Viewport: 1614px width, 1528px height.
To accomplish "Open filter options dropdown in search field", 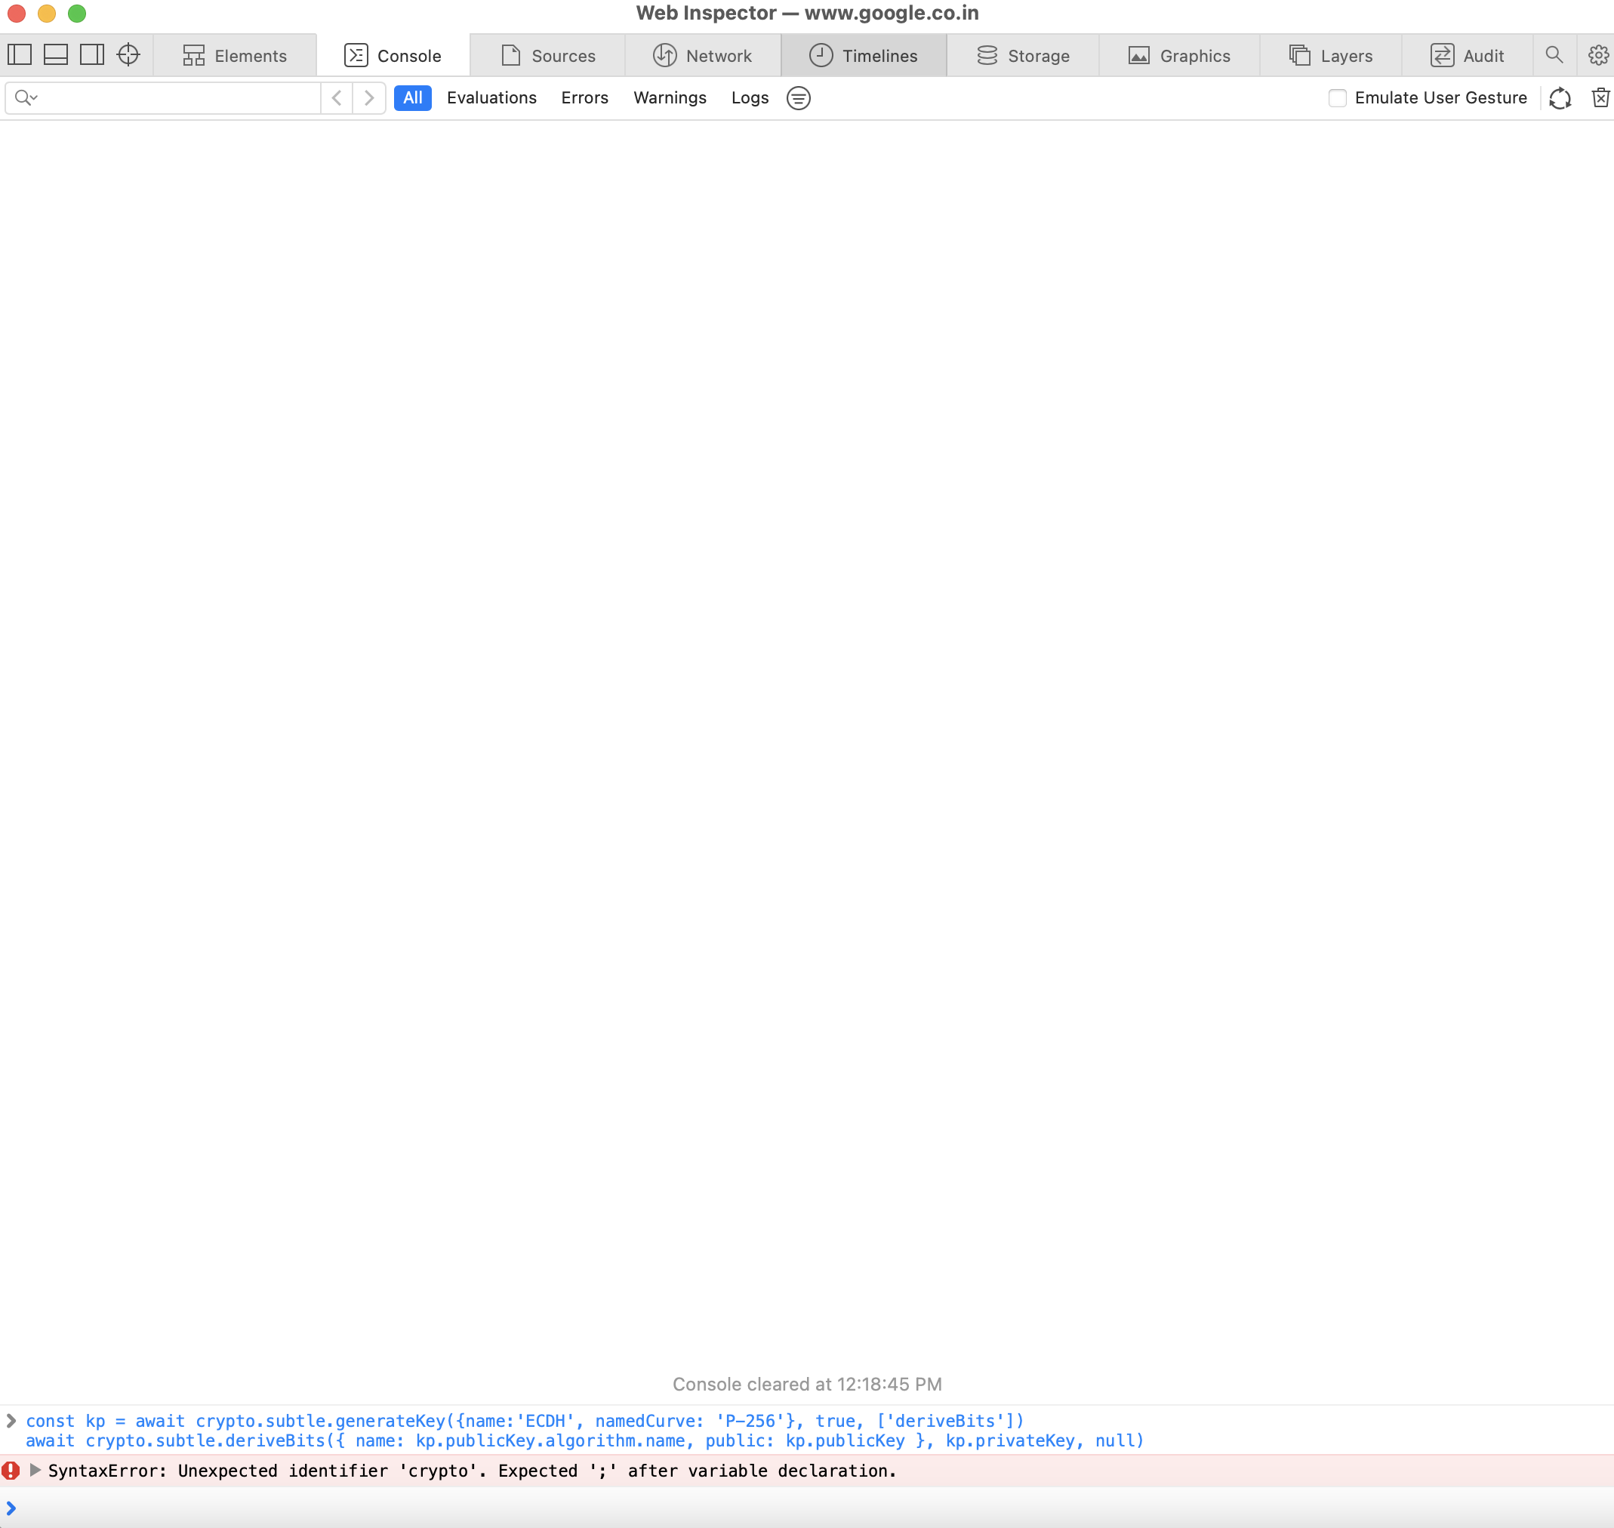I will (x=26, y=97).
